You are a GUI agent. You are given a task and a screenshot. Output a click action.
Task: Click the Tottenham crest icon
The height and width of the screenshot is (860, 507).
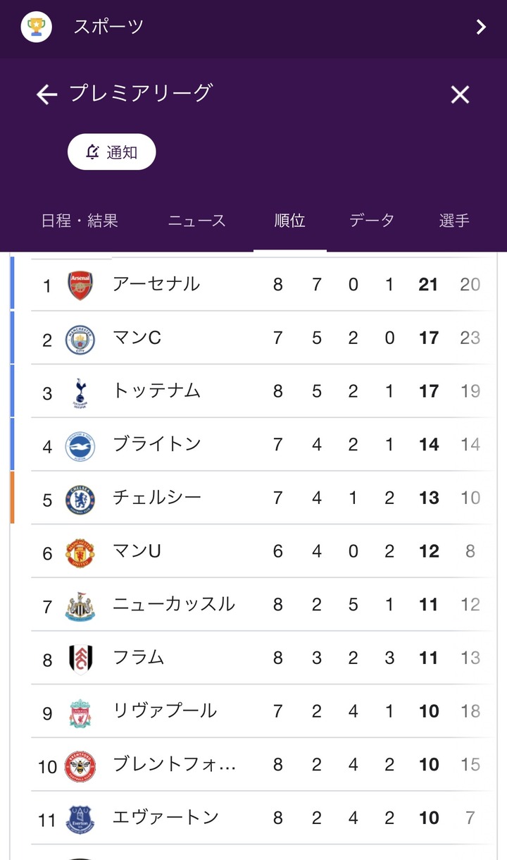pyautogui.click(x=80, y=393)
